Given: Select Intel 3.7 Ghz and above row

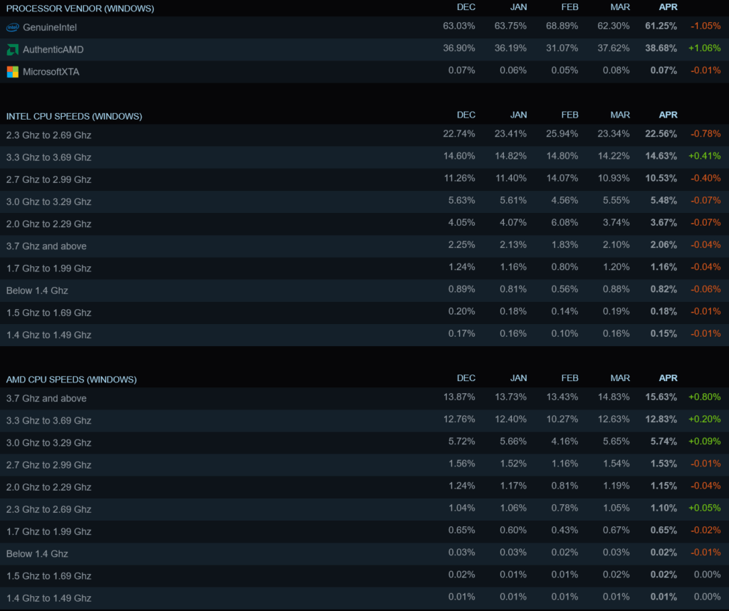Looking at the screenshot, I should [364, 246].
